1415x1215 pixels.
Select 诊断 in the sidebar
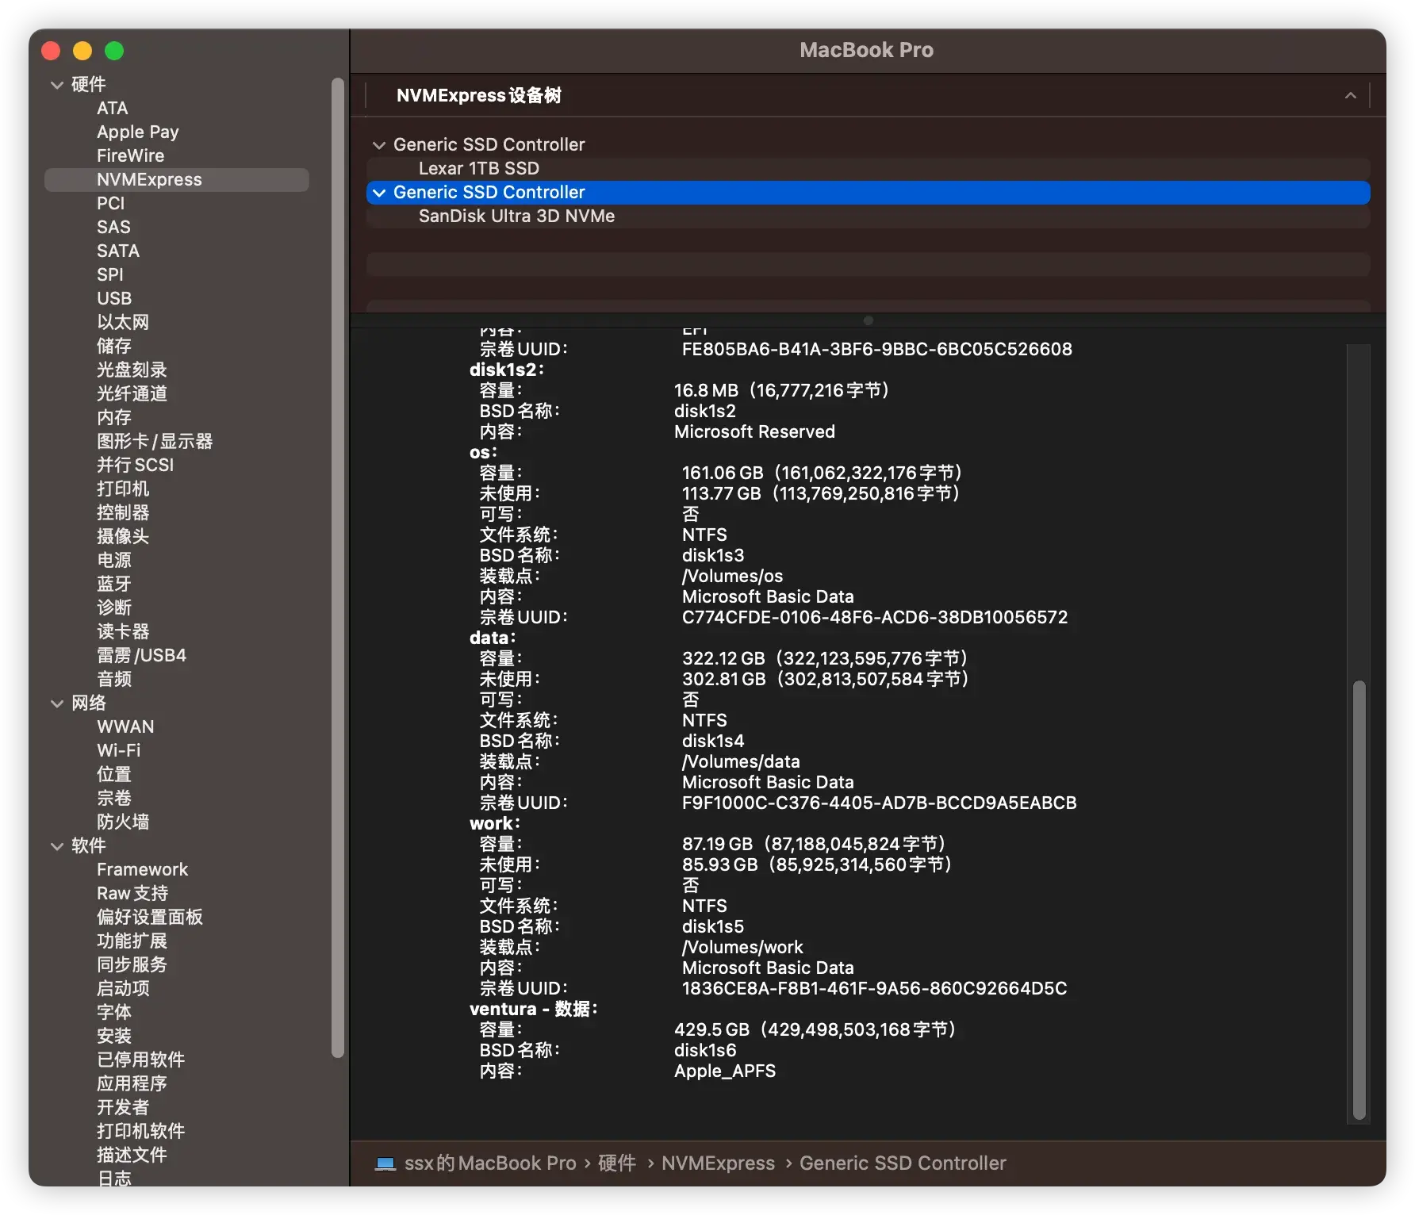114,608
